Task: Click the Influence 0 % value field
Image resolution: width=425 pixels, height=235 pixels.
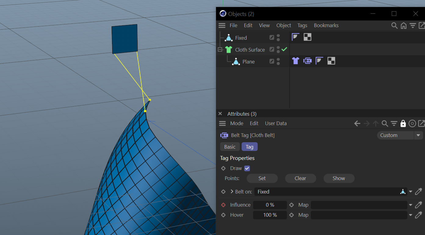Action: point(270,205)
